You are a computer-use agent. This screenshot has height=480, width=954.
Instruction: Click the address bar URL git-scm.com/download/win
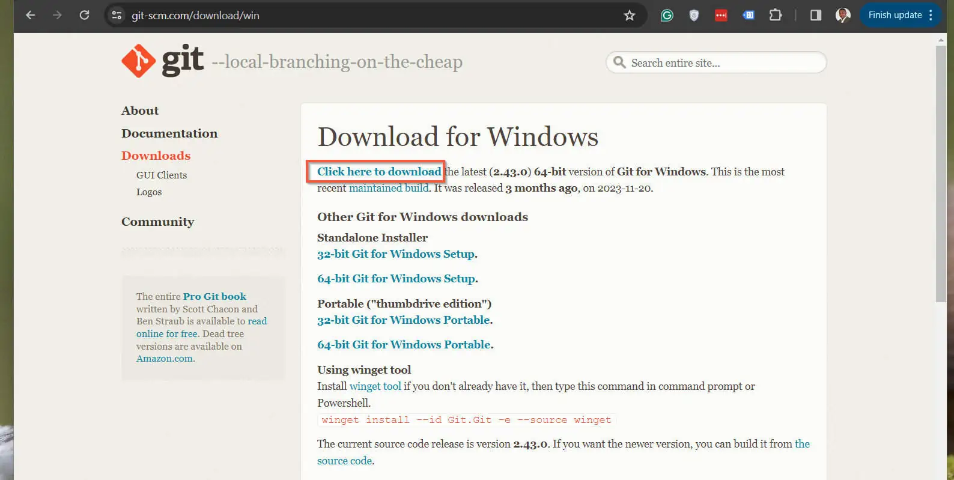[x=195, y=15]
